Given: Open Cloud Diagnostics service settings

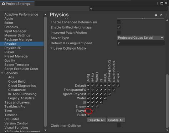Looking at the screenshot, I should (x=22, y=85).
